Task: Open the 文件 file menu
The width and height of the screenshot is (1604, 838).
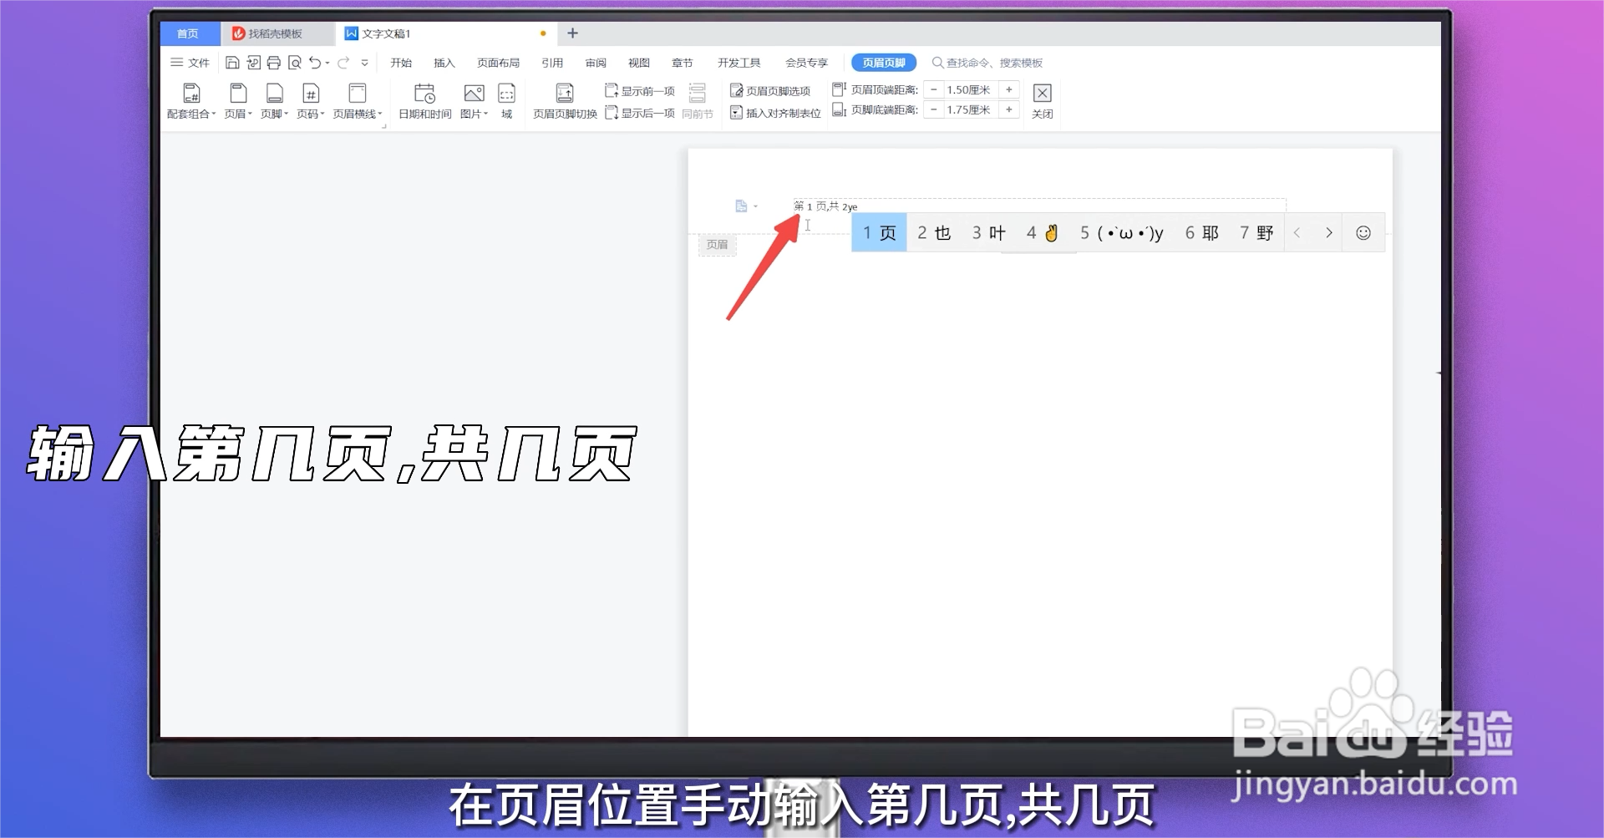Action: pos(190,63)
